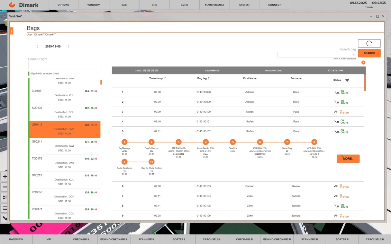This screenshot has width=391, height=244.
Task: Click the MORE.. button
Action: pyautogui.click(x=348, y=159)
